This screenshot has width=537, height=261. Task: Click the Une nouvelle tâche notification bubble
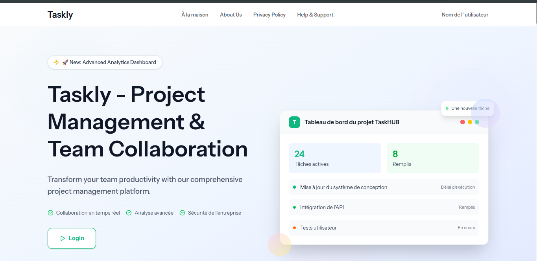click(467, 108)
